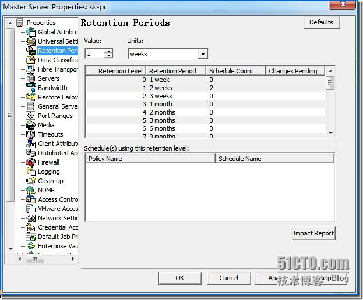
Task: Click the Retention Period column header
Action: (177, 71)
